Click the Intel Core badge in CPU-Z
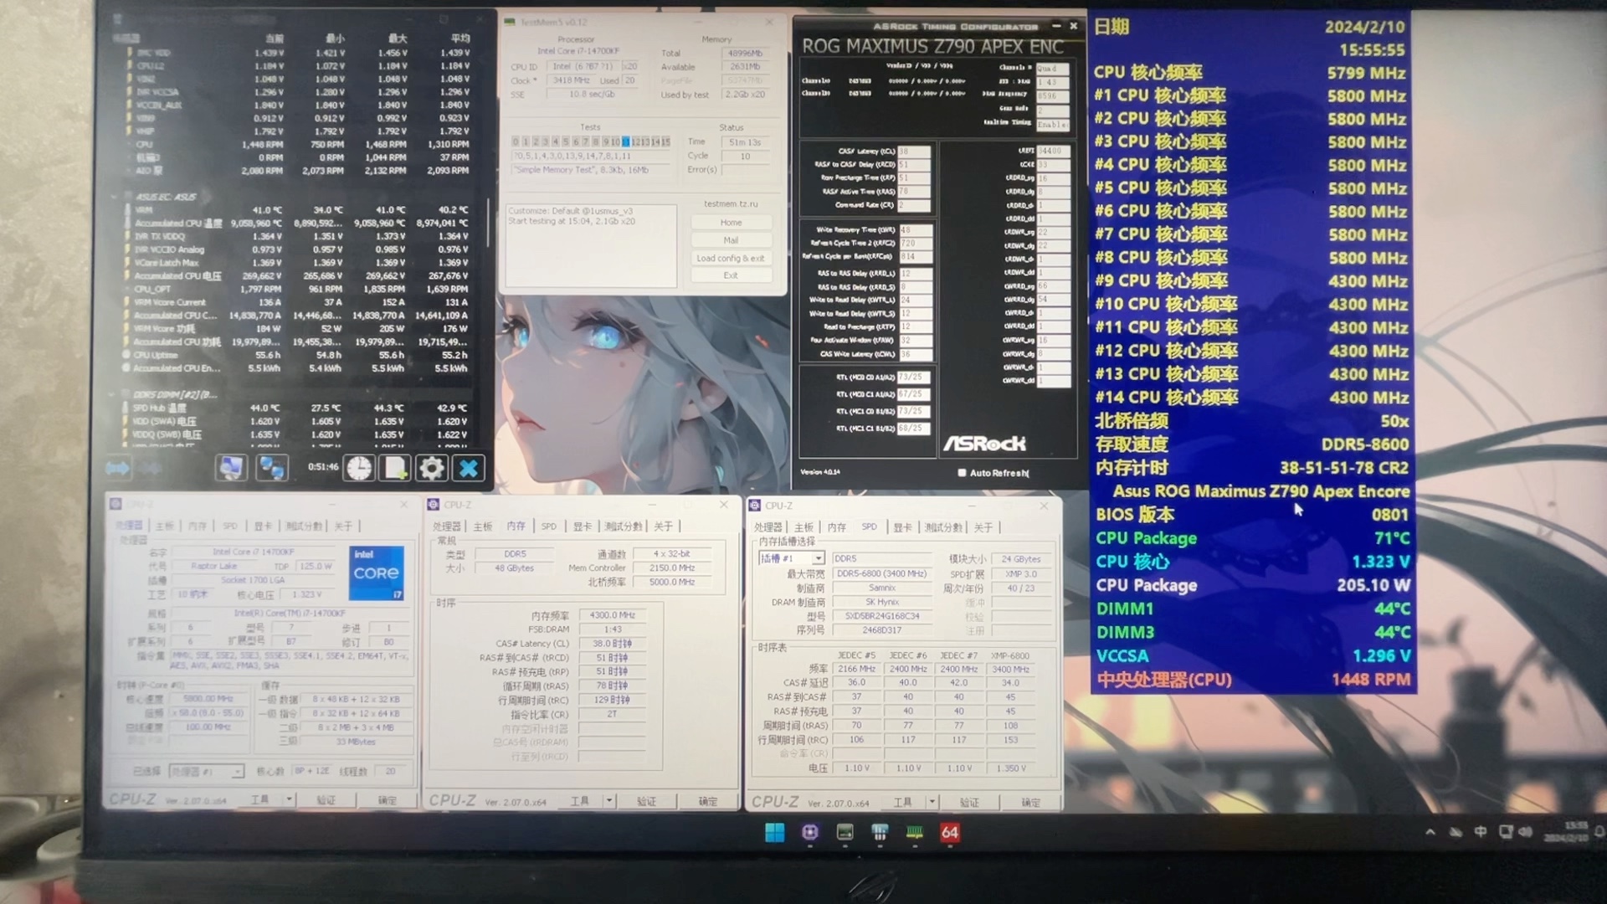1607x904 pixels. (377, 573)
